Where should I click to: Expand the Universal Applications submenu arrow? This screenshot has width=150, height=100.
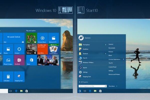tap(123, 59)
